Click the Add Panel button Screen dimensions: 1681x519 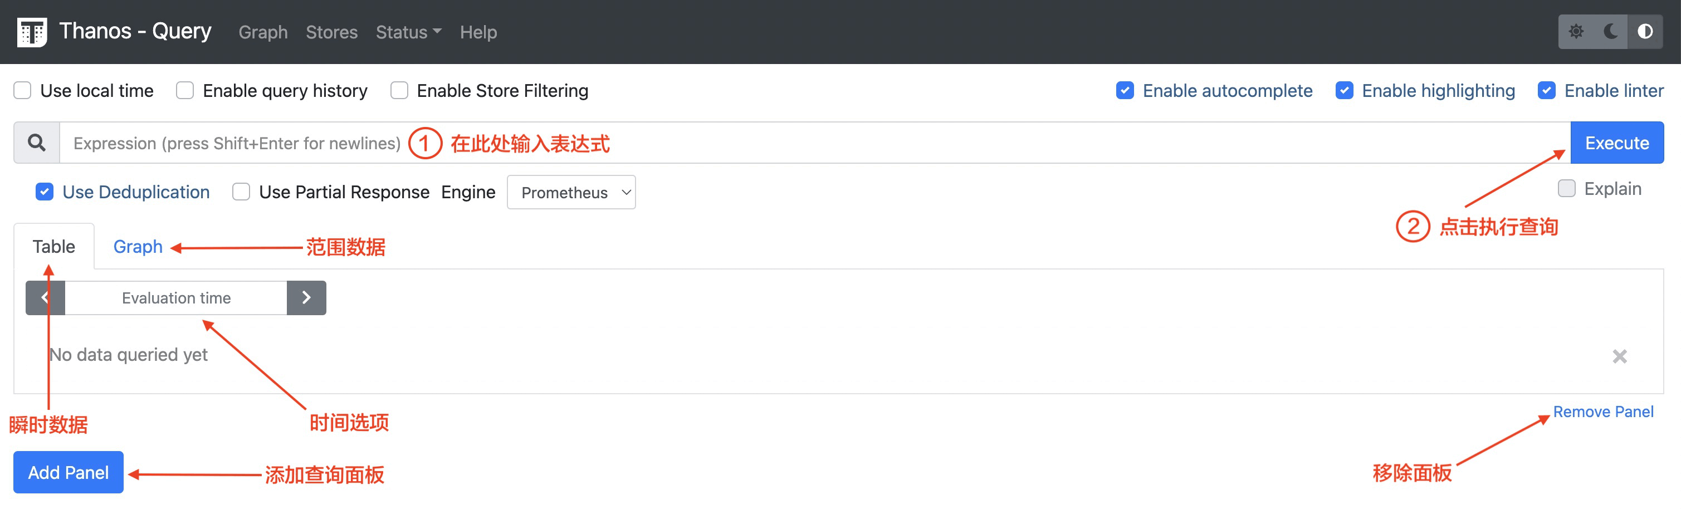click(x=69, y=472)
